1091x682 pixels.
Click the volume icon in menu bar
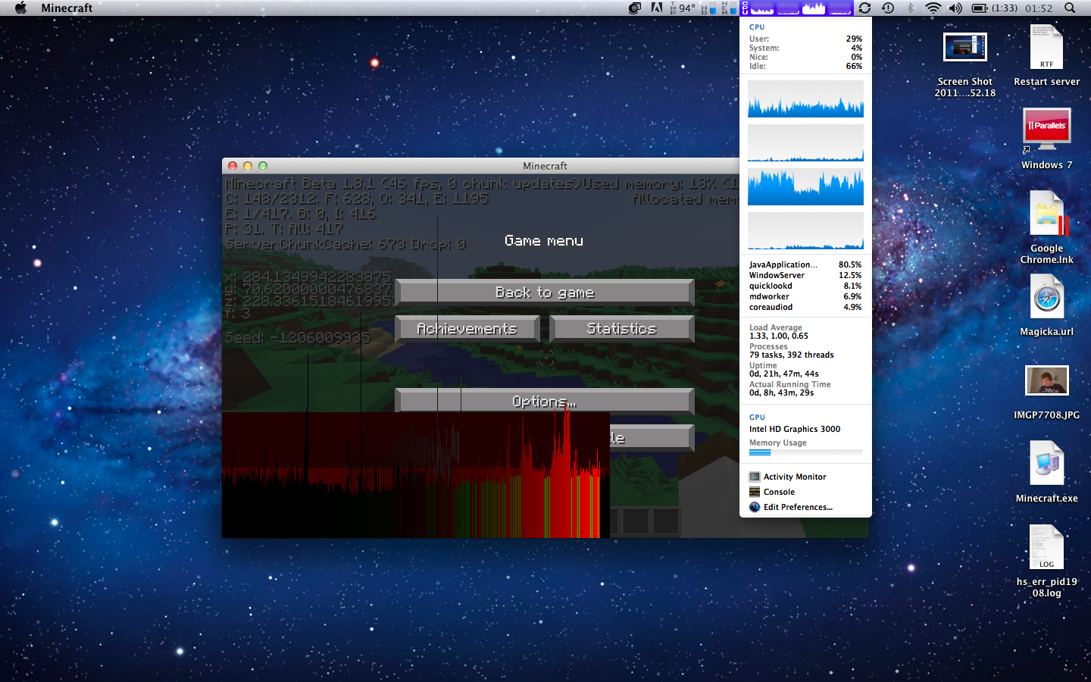click(x=955, y=8)
